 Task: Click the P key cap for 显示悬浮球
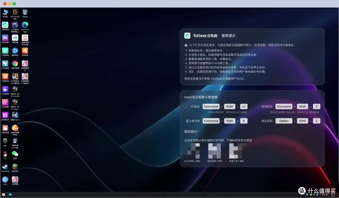point(244,121)
